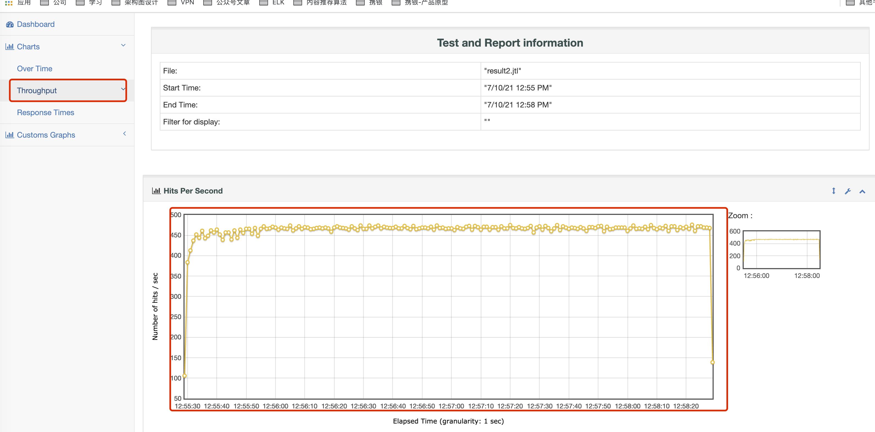The height and width of the screenshot is (432, 875).
Task: Click the 12:58:20 x-axis label
Action: [686, 406]
